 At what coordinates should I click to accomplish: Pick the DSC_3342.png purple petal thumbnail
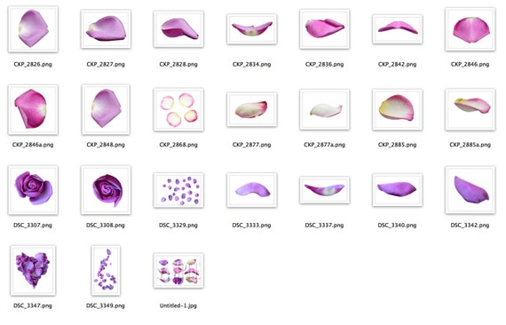(470, 190)
